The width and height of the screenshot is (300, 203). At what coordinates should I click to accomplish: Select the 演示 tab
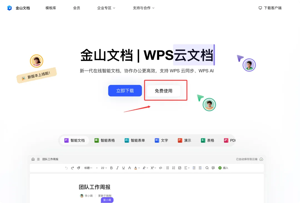(184, 140)
